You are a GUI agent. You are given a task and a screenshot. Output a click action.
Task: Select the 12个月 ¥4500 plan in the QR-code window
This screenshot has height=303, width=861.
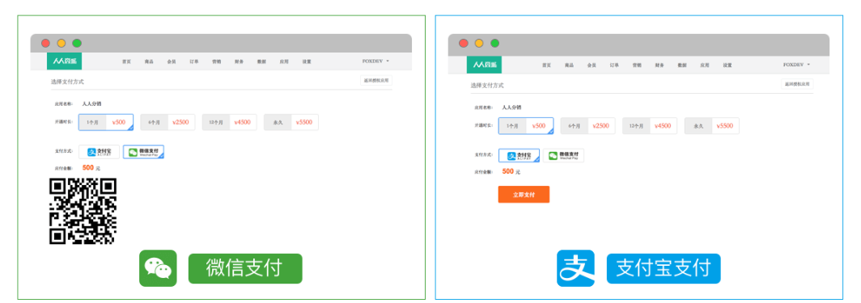(x=229, y=122)
